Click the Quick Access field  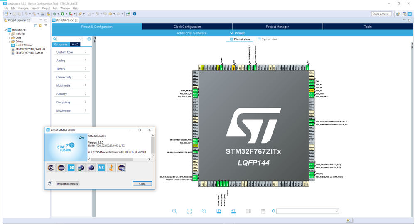click(x=381, y=14)
